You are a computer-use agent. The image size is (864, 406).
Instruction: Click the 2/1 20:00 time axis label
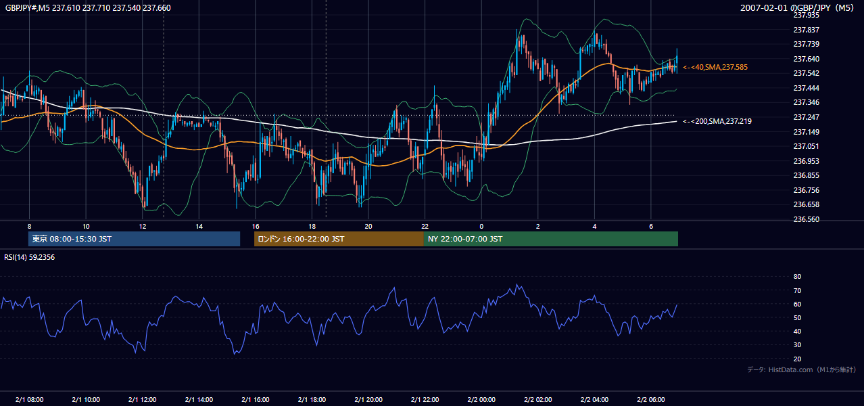368,399
